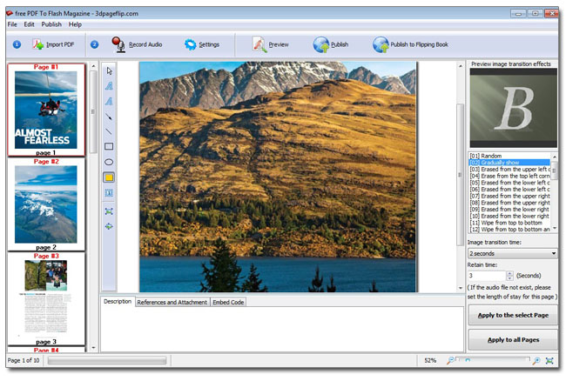Select the straight line drawing tool
This screenshot has width=566, height=381.
(109, 131)
